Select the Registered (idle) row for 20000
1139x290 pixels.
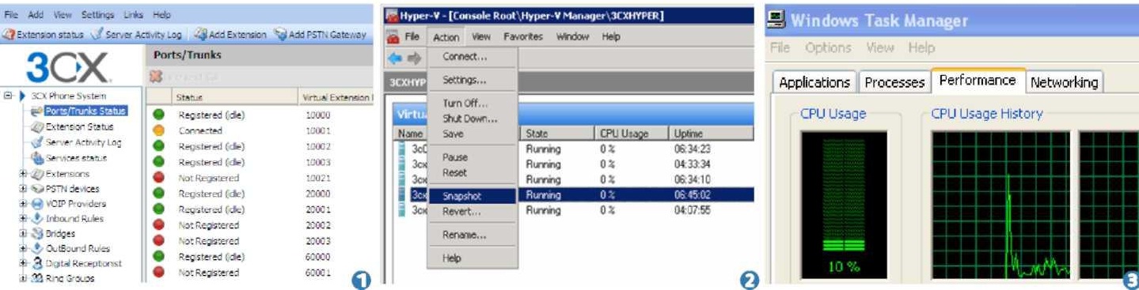260,194
